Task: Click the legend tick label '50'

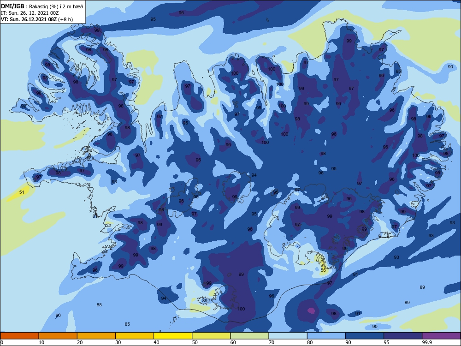Action: [x=195, y=342]
